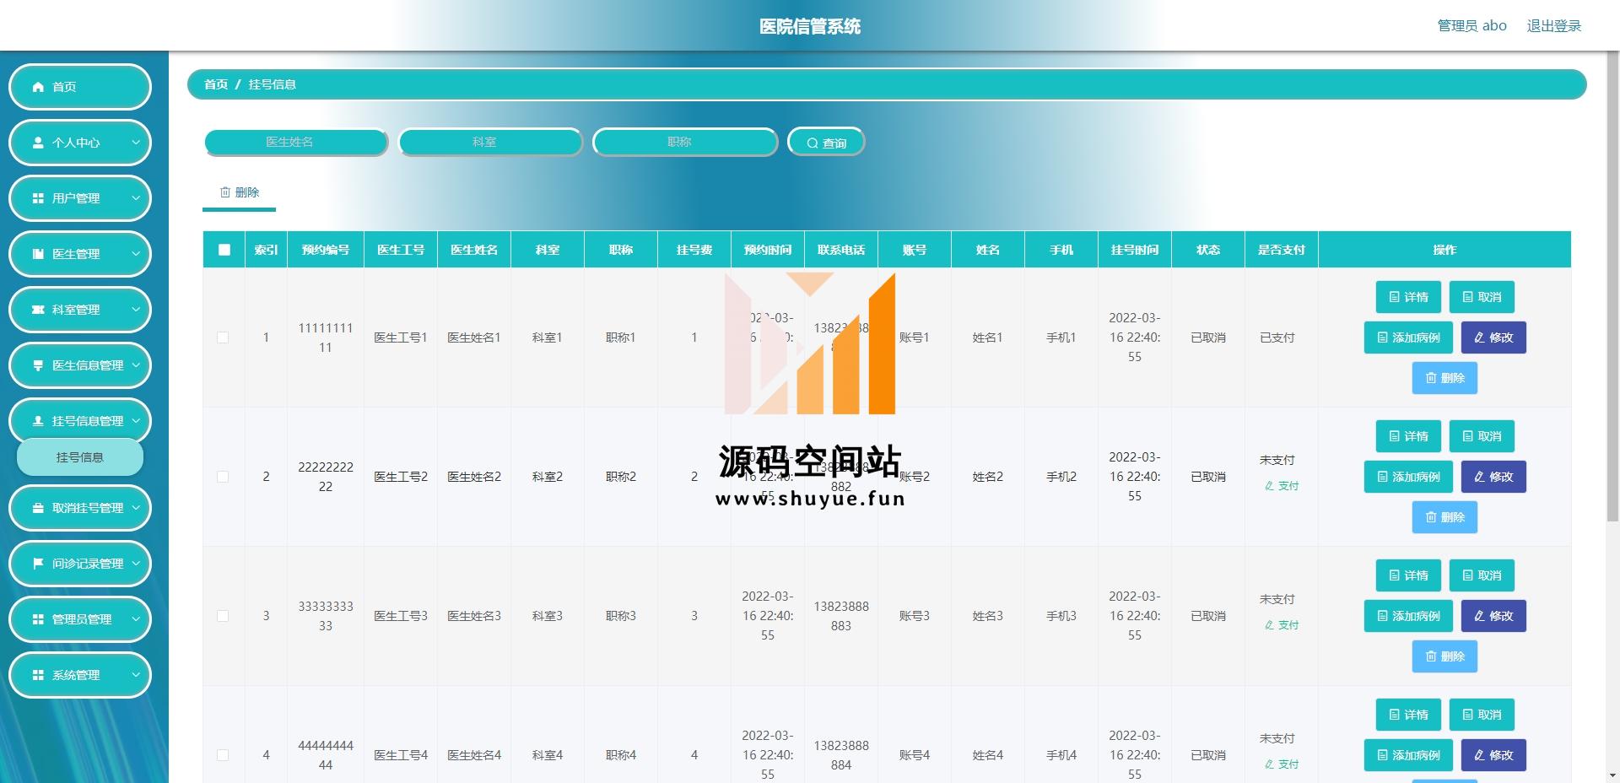1620x783 pixels.
Task: Click the person icon beside 个人中心
Action: [x=38, y=143]
